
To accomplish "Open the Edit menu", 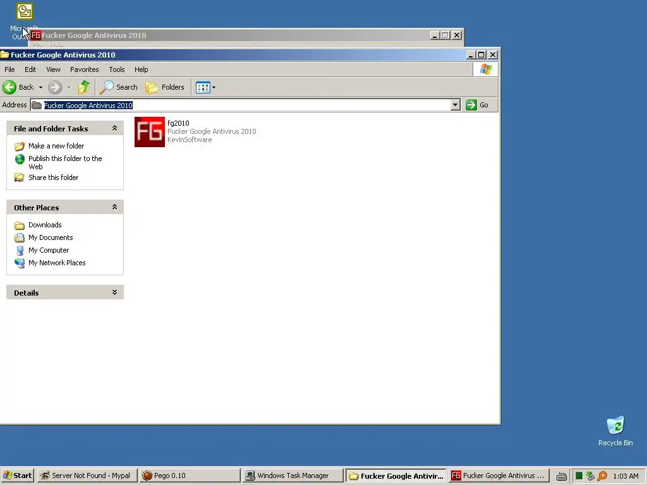I will click(x=30, y=69).
